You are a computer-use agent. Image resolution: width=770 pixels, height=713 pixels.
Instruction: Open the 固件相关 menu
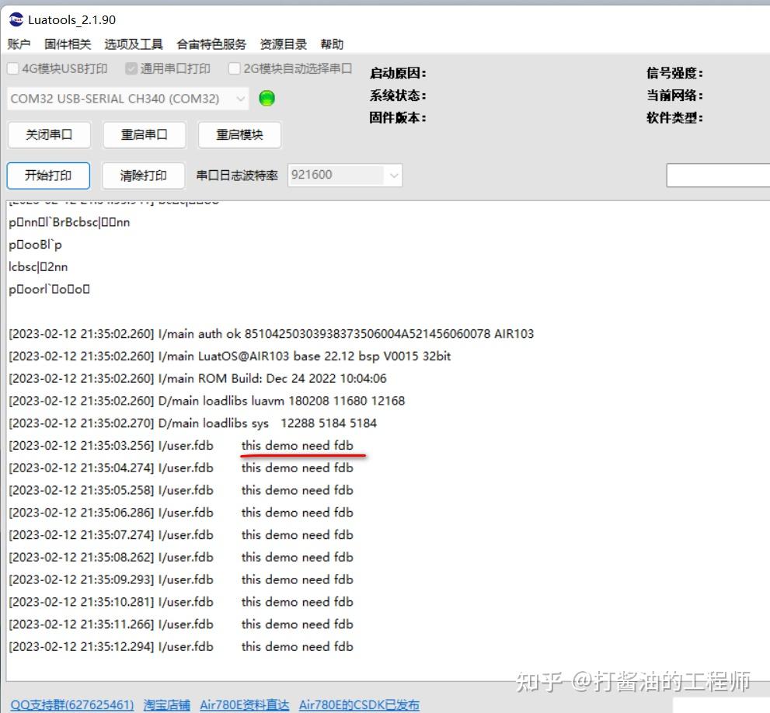(x=67, y=44)
